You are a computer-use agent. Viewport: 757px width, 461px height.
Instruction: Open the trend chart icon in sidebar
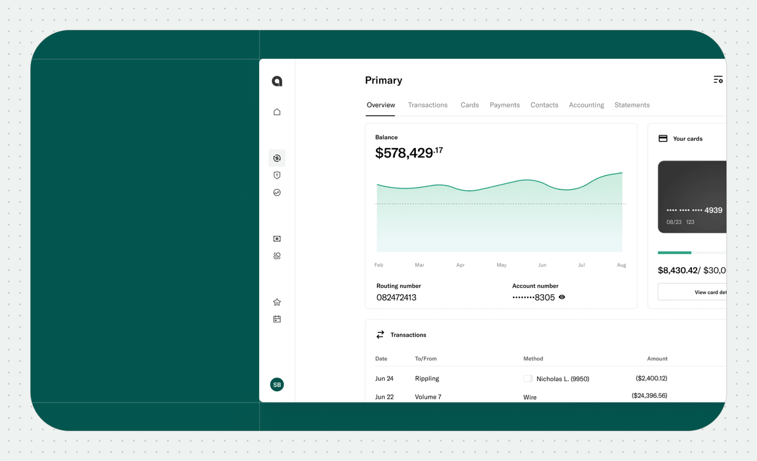tap(277, 193)
